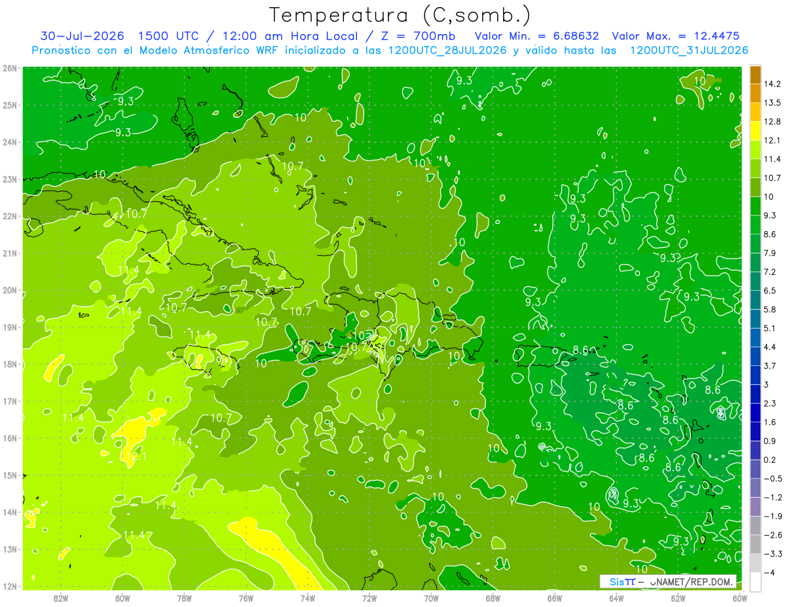Image resolution: width=786 pixels, height=607 pixels.
Task: Click the orange legend swatch above 14.2
Action: click(755, 75)
